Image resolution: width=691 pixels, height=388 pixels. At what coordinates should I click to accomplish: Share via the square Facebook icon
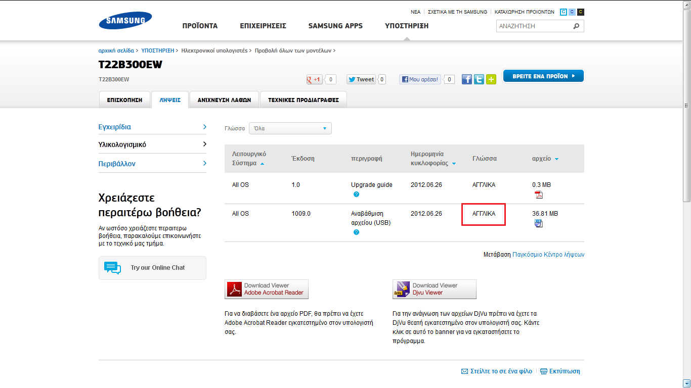pos(467,79)
